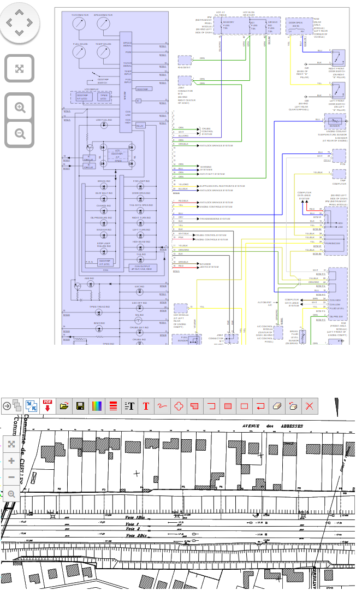The width and height of the screenshot is (356, 602).
Task: Zoom out of the wiring diagram
Action: (x=20, y=134)
